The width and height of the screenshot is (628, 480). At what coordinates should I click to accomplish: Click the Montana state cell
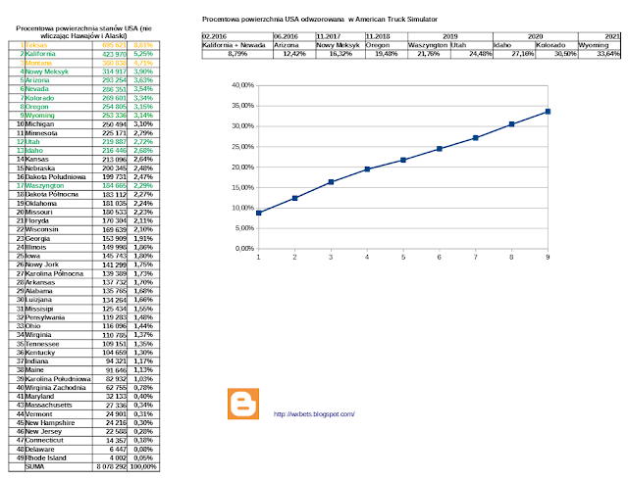59,63
